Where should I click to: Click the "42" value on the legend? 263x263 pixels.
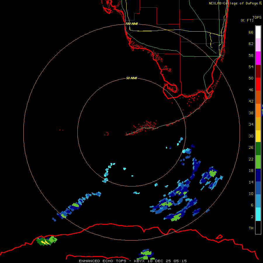click(x=251, y=101)
